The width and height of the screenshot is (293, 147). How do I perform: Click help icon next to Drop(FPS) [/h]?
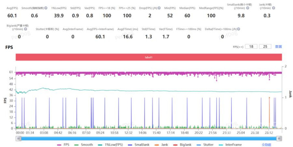(x=159, y=8)
